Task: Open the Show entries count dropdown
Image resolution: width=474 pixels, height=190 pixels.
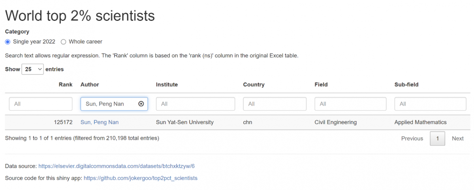Action: coord(33,69)
